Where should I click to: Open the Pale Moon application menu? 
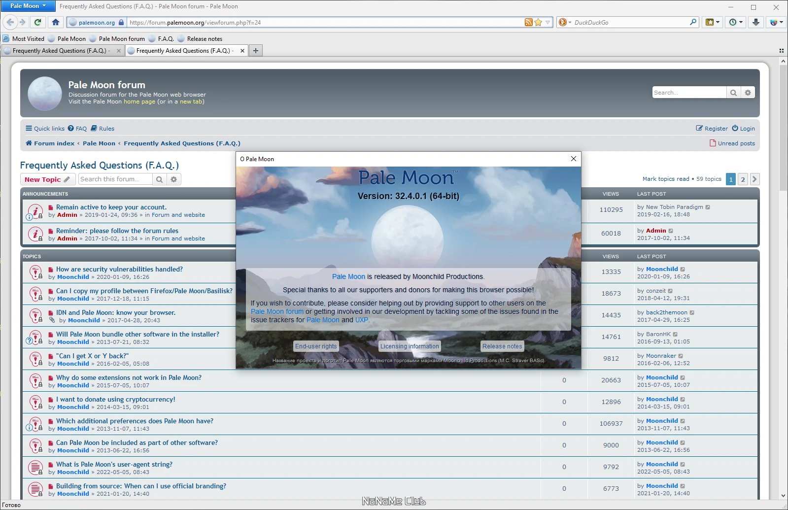pyautogui.click(x=28, y=6)
